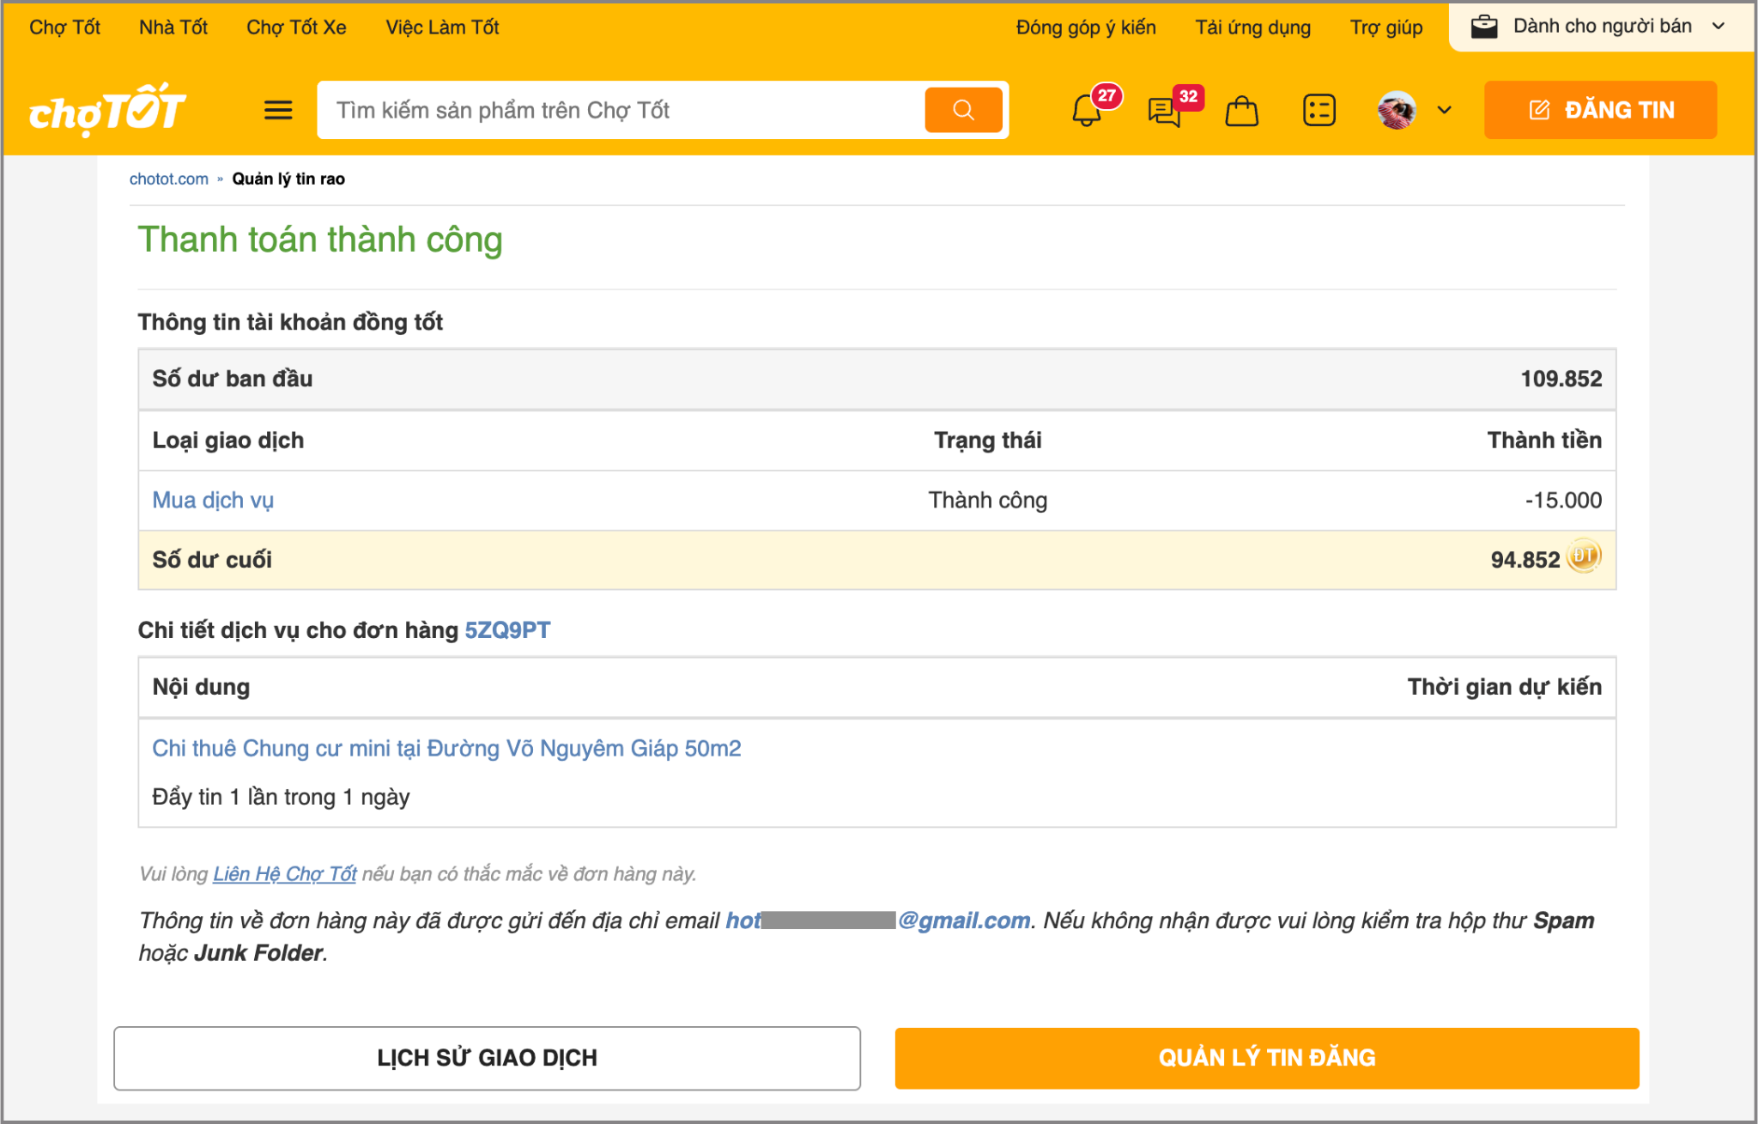This screenshot has width=1758, height=1124.
Task: Click the shopping bag orders icon
Action: [1241, 111]
